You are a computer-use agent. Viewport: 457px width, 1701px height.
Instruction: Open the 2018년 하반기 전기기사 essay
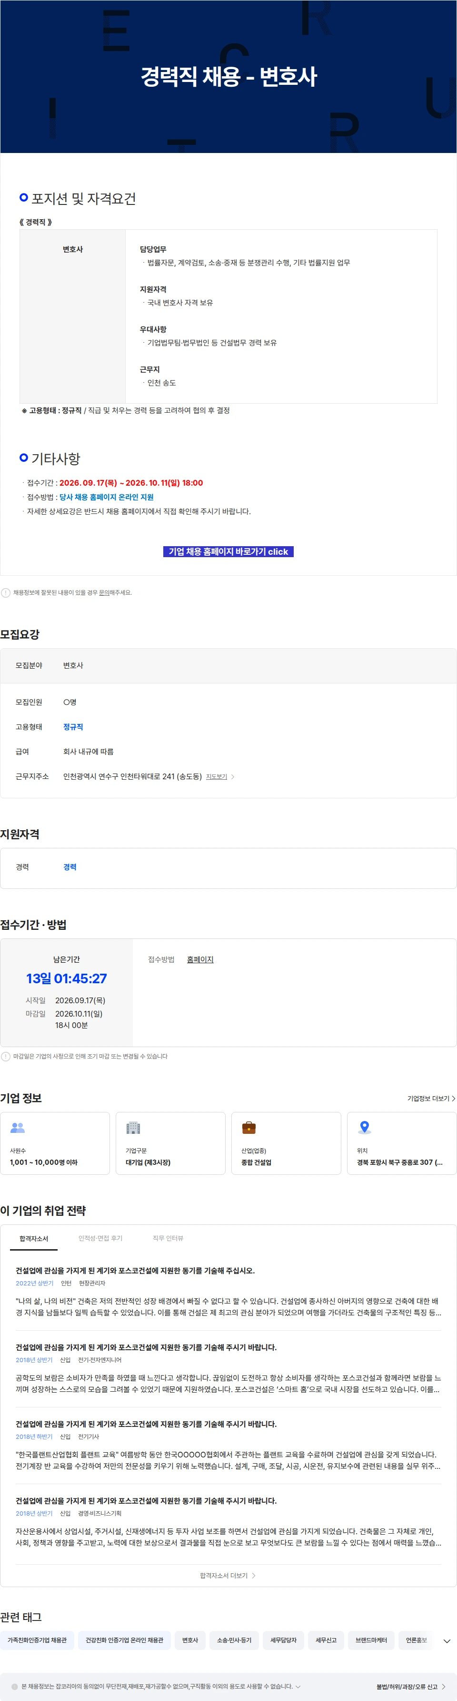click(228, 1446)
